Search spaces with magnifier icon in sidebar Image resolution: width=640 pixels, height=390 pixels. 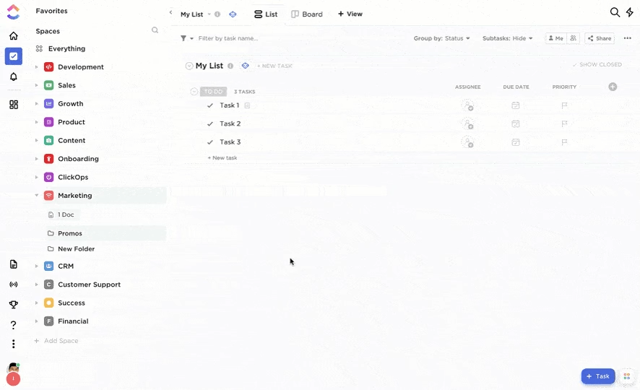pyautogui.click(x=155, y=30)
